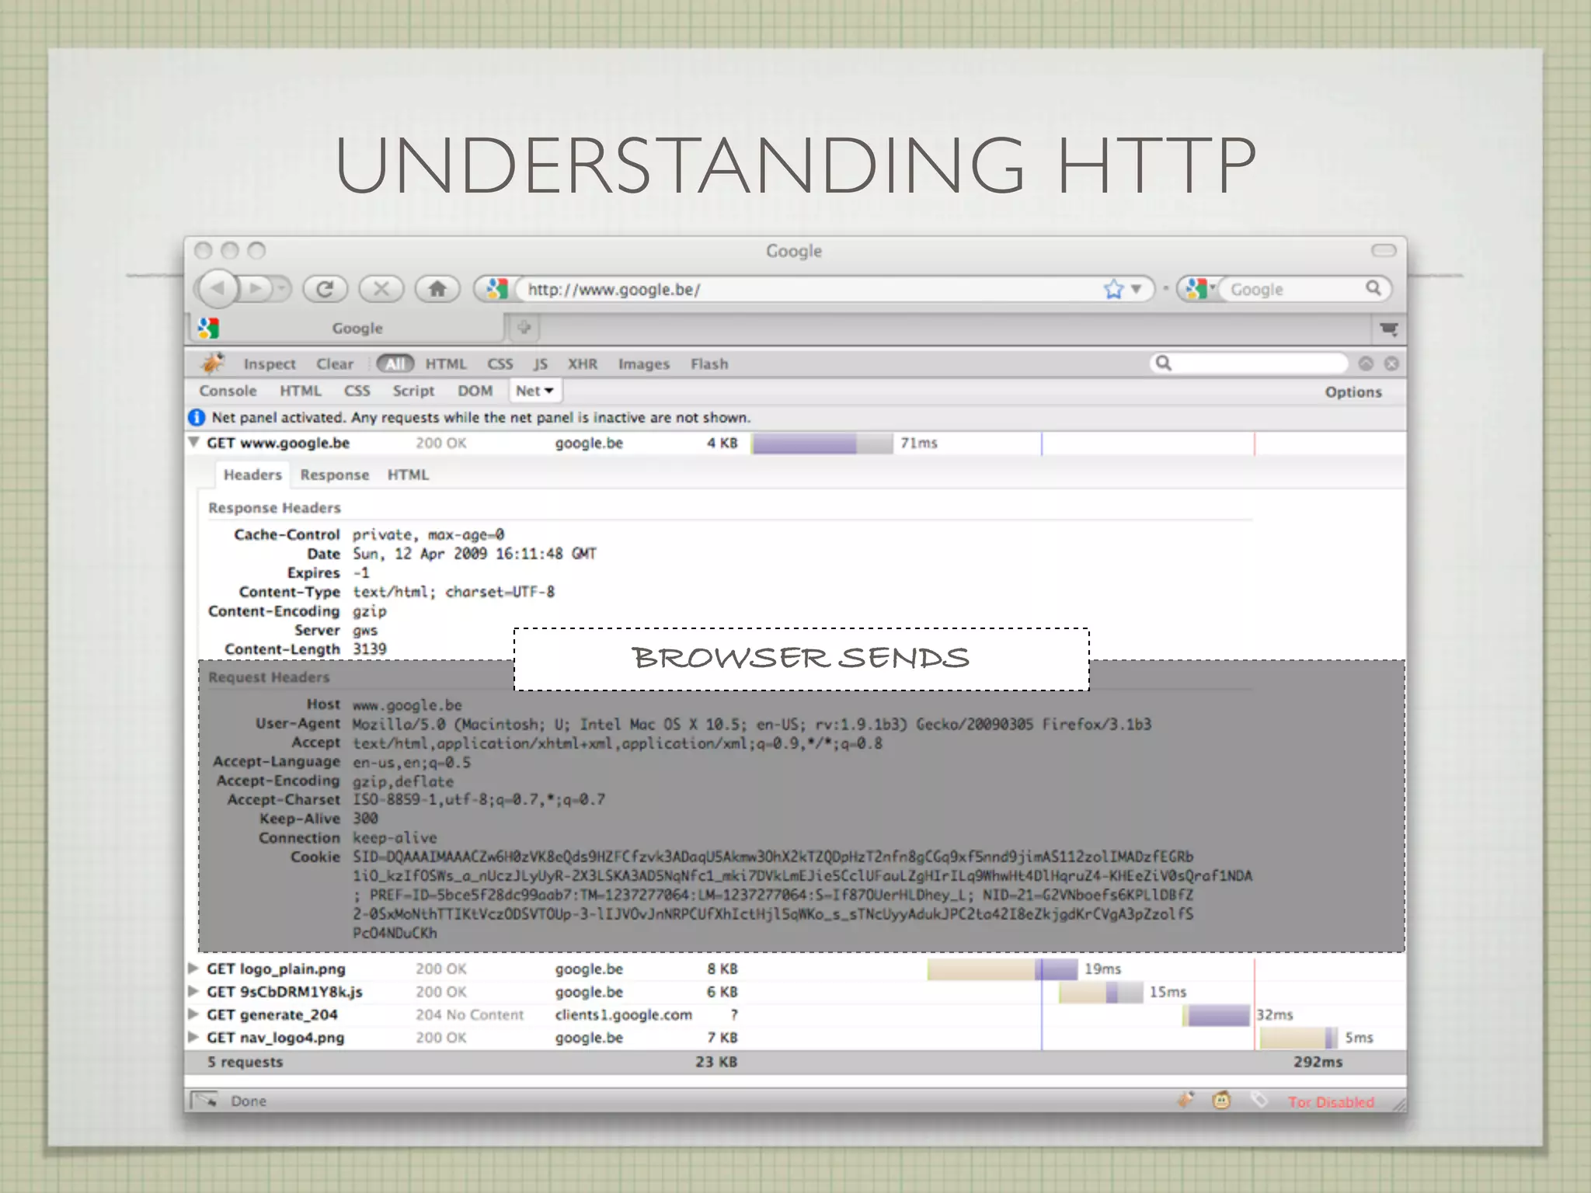Screen dimensions: 1591x1193
Task: Open the Firebug Options menu
Action: [x=1353, y=391]
